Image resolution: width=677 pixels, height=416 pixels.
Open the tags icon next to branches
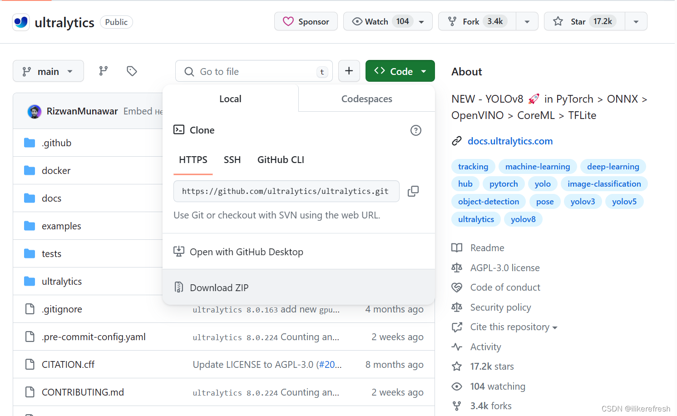[132, 71]
